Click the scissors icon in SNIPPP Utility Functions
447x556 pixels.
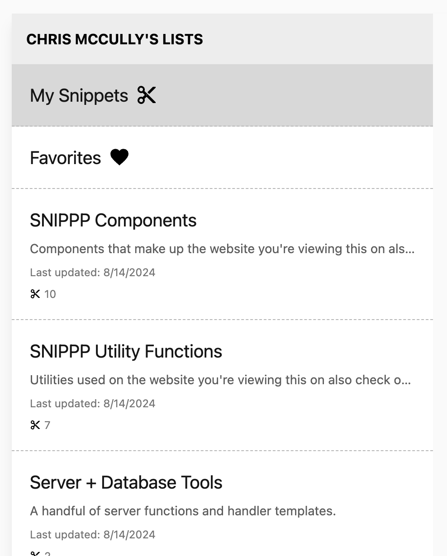35,425
